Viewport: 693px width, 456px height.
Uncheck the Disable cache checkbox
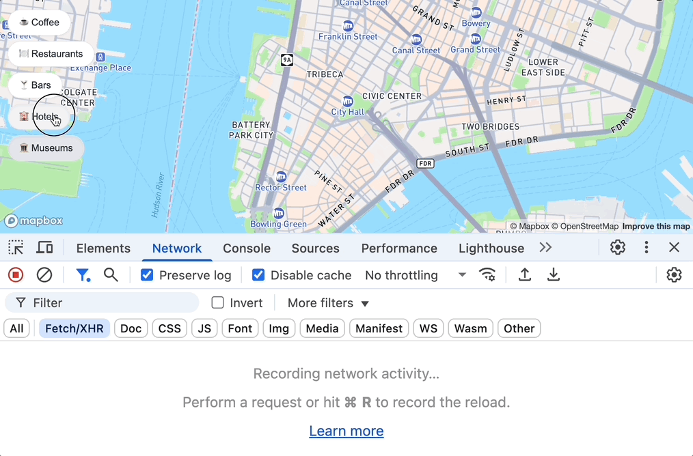pyautogui.click(x=258, y=275)
